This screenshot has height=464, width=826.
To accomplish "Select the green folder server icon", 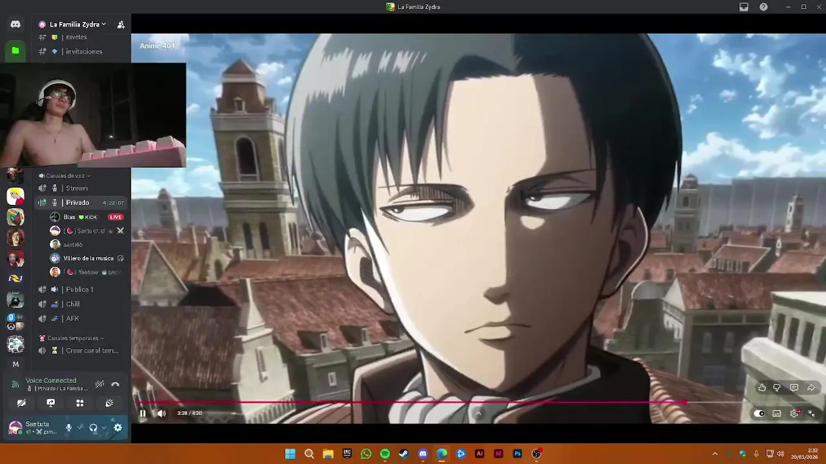I will tap(15, 51).
